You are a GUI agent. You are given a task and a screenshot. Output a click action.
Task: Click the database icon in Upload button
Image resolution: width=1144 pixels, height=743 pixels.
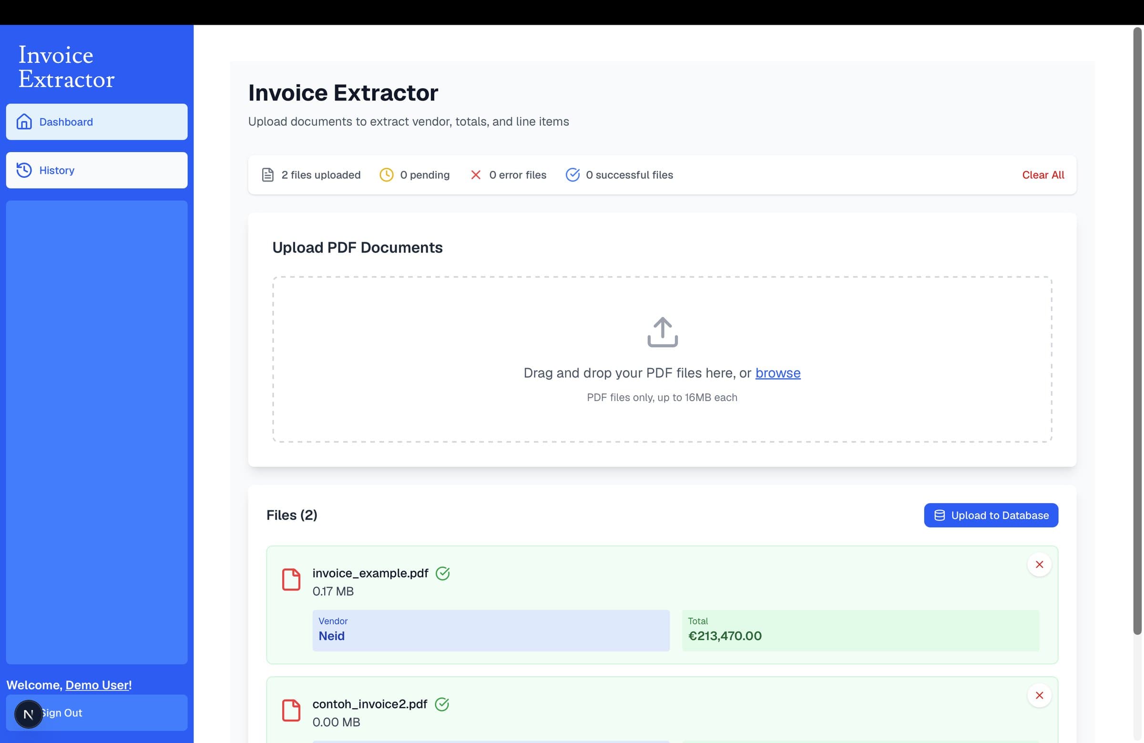point(939,516)
